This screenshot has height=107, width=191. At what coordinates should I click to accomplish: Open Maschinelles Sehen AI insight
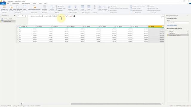coord(153,8)
